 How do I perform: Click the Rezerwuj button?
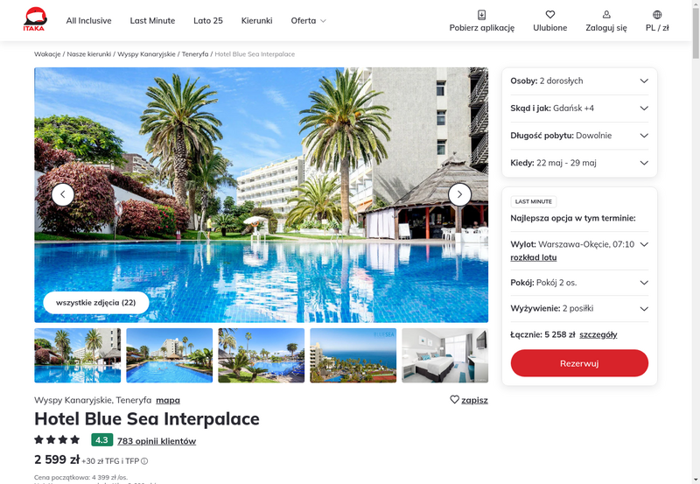click(x=579, y=363)
